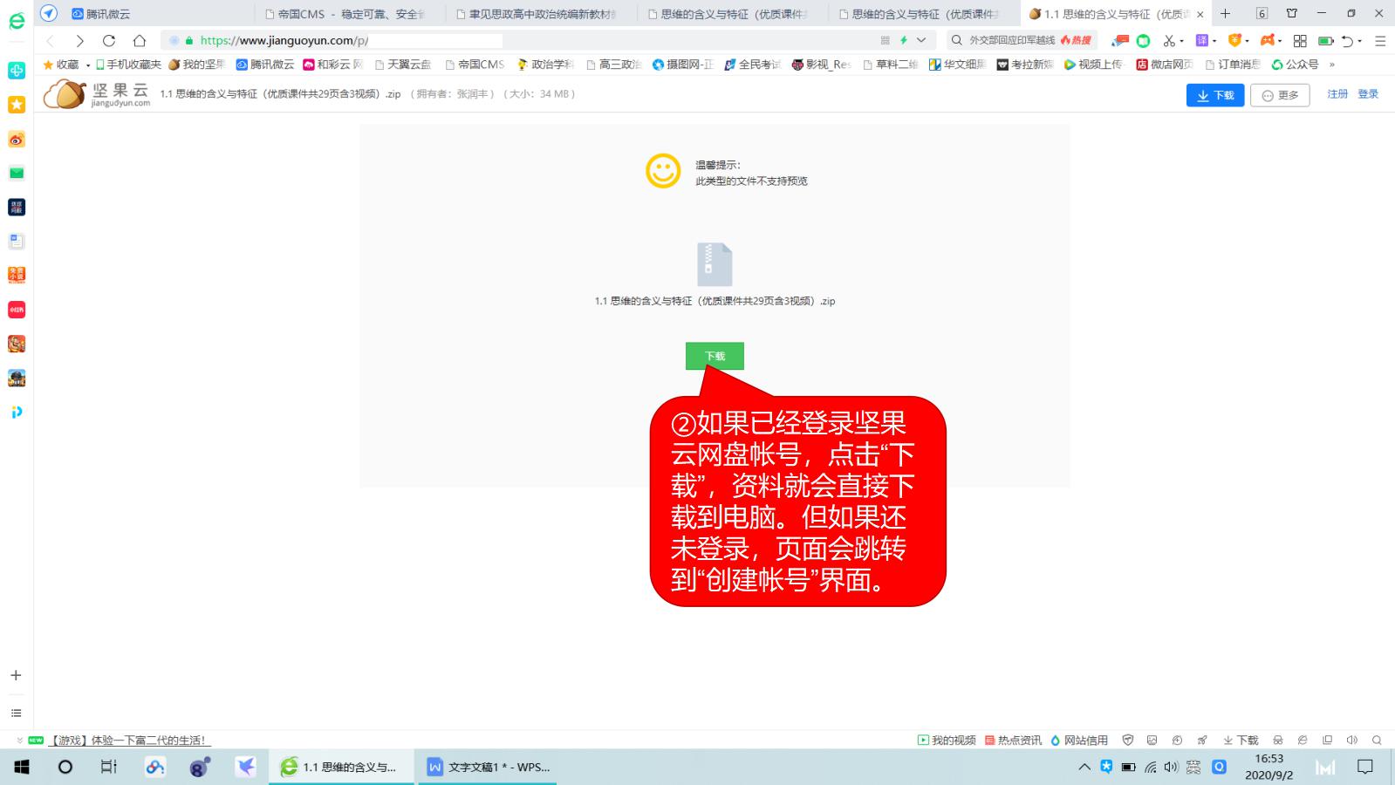Open the 视频上传 bookmark

coord(1093,65)
